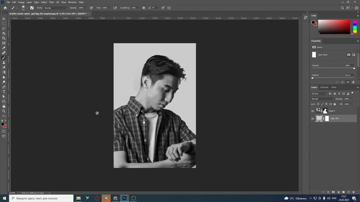Hide Layer 0 with the eye icon
Viewport: 360px width, 202px height.
click(x=313, y=111)
